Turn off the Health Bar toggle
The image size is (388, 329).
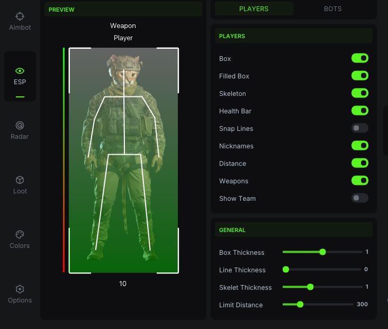point(359,111)
